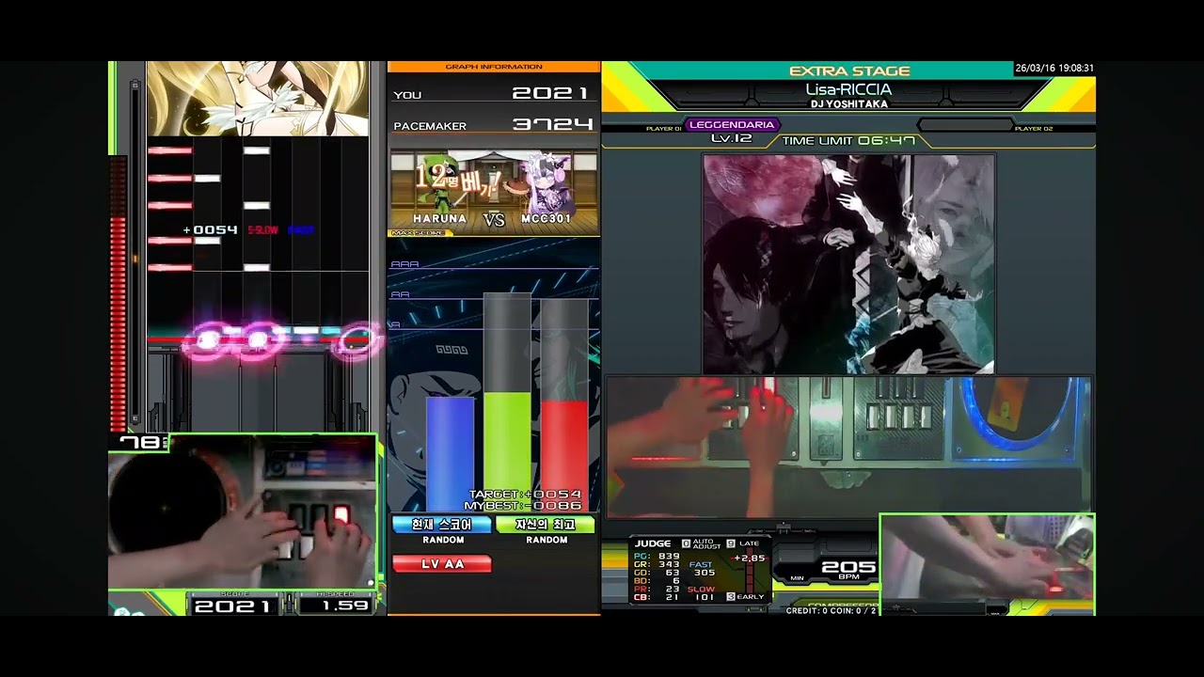Click the red LV AA label
This screenshot has width=1204, height=677.
point(442,563)
